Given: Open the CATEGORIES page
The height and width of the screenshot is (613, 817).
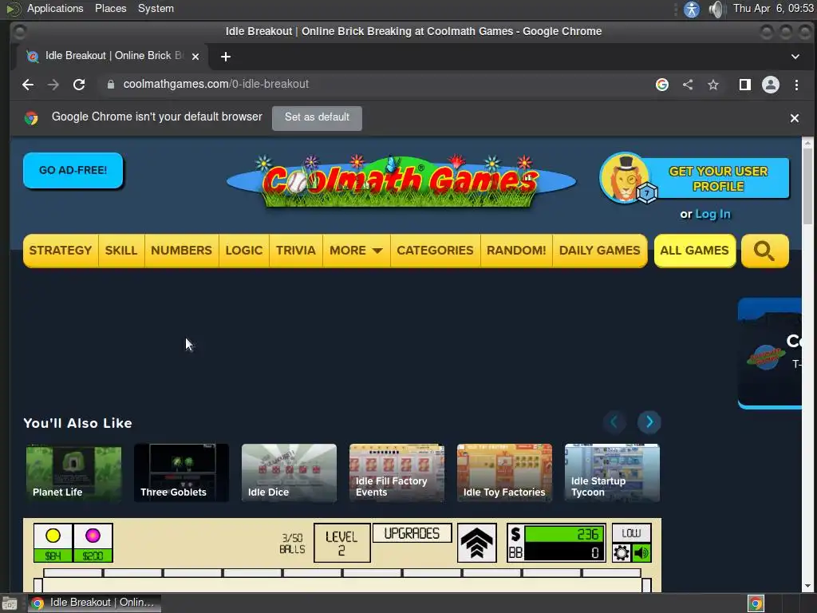Looking at the screenshot, I should (x=435, y=251).
